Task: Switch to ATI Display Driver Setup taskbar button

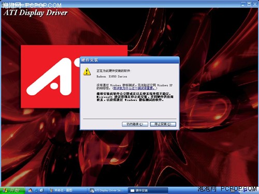Action: 107,190
